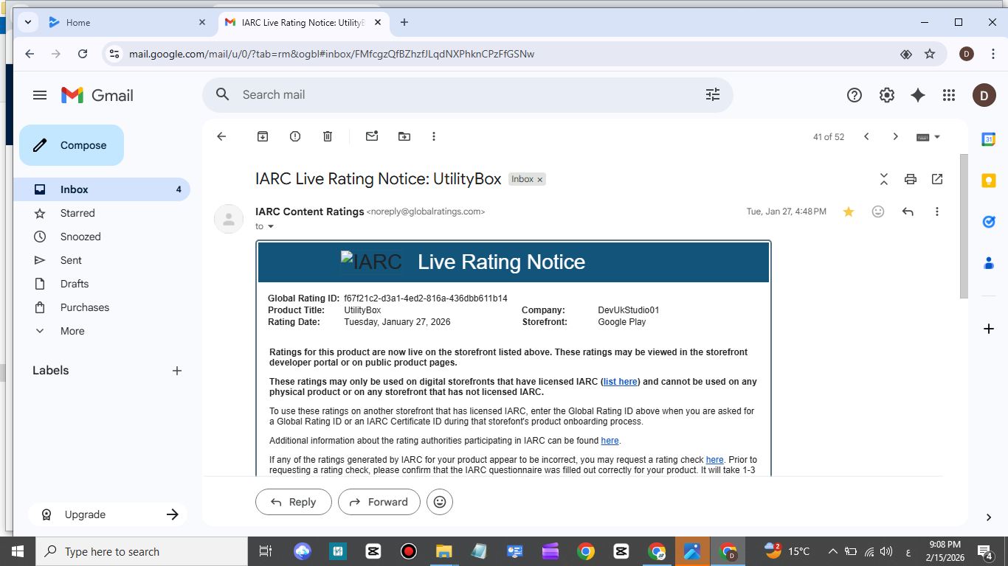Open the Inbox folder
This screenshot has width=1008, height=566.
click(102, 189)
